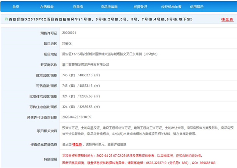
Task: Click the 翔安区 value in 项目地区 row
Action: click(x=67, y=44)
